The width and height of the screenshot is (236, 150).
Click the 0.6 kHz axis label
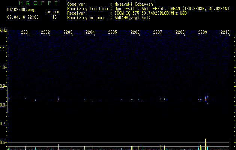(3, 142)
